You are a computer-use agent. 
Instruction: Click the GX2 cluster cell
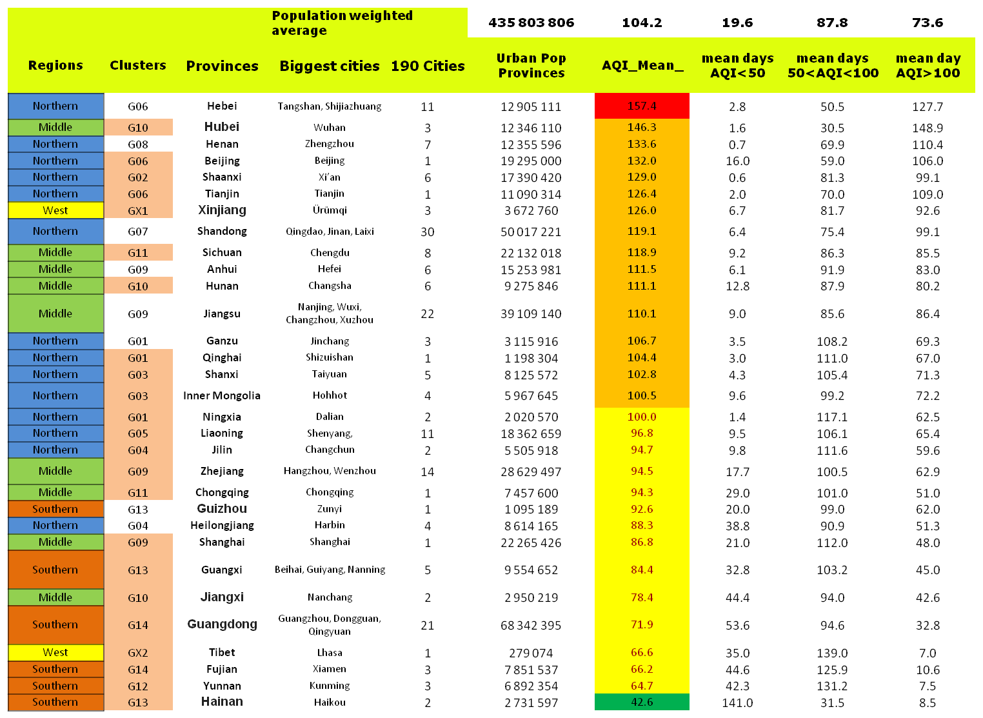point(138,652)
